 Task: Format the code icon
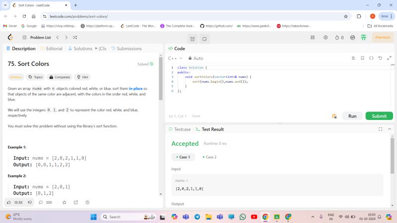click(353, 58)
